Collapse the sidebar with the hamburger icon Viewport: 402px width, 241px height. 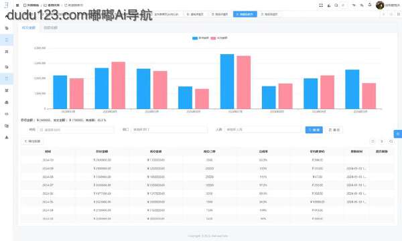click(x=17, y=5)
